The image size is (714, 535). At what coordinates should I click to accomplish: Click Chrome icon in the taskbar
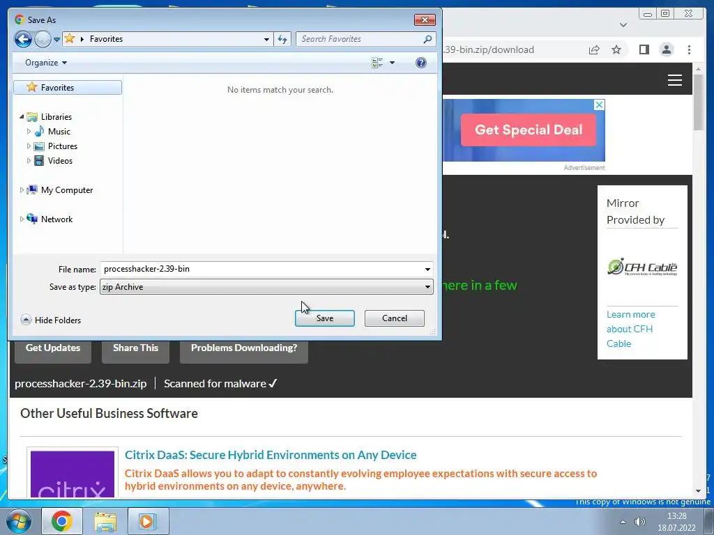pos(62,521)
